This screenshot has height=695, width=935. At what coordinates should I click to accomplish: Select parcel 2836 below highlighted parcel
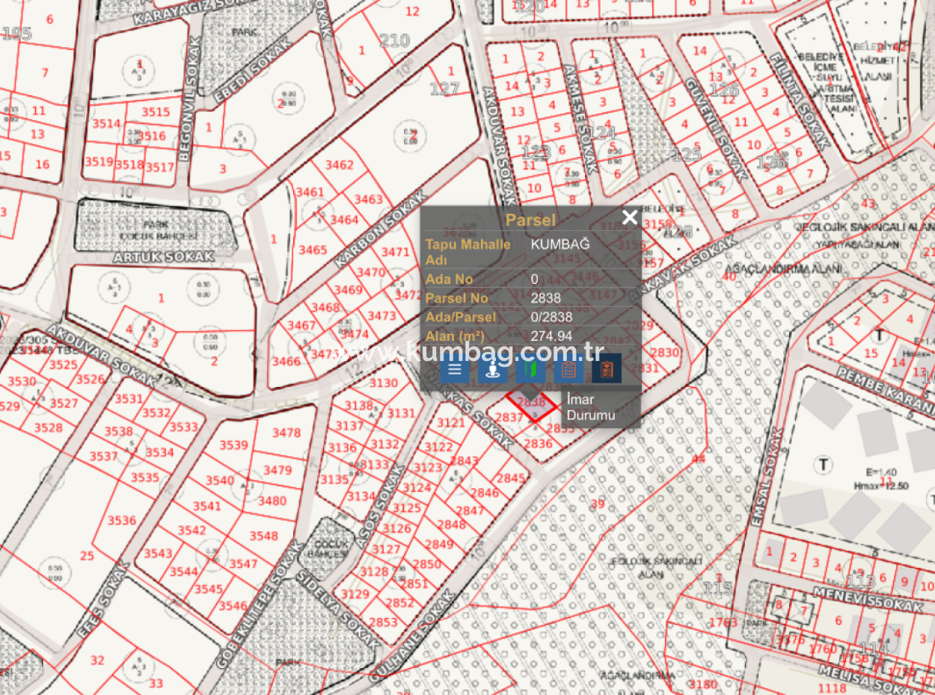538,444
